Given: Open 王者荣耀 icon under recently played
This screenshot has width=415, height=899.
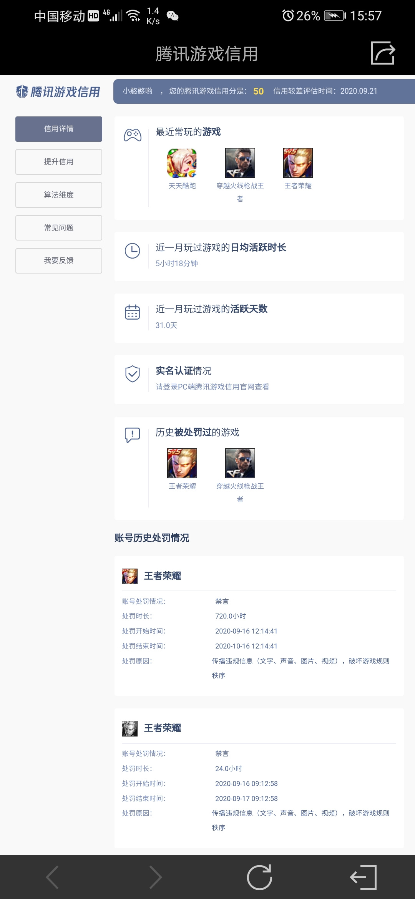Looking at the screenshot, I should (x=298, y=163).
